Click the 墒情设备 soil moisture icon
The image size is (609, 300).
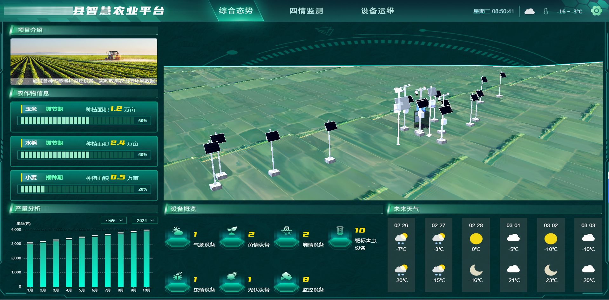pos(286,235)
